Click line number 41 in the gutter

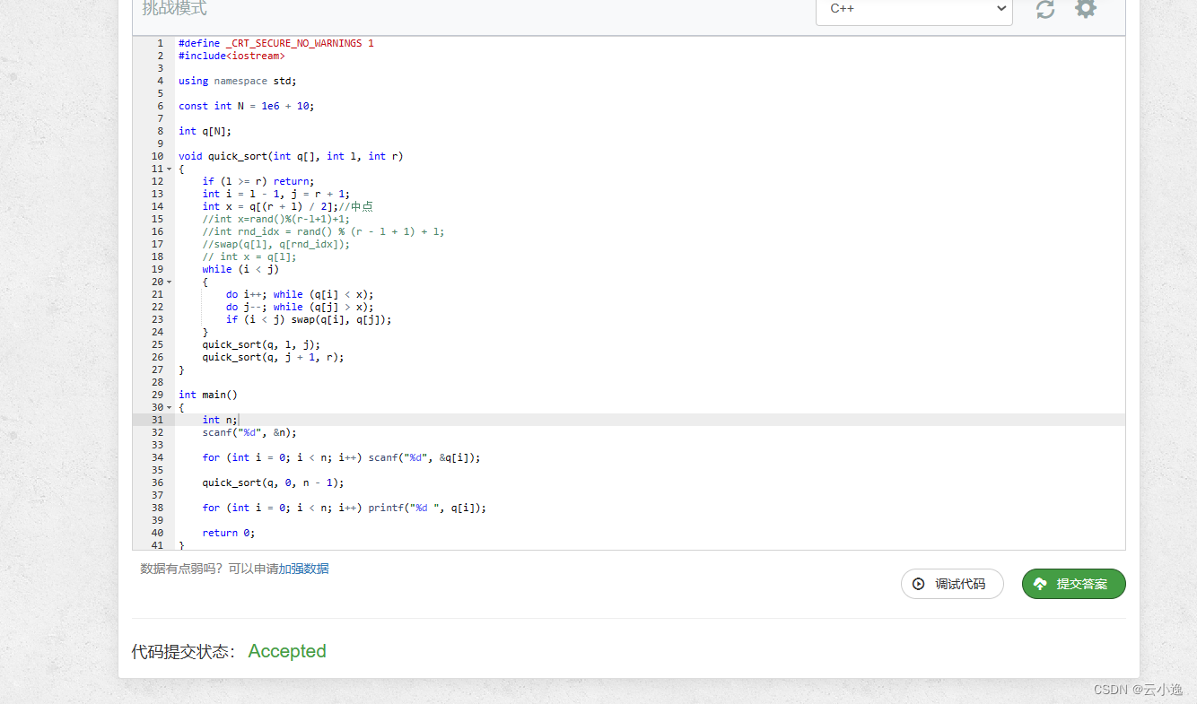[x=157, y=545]
